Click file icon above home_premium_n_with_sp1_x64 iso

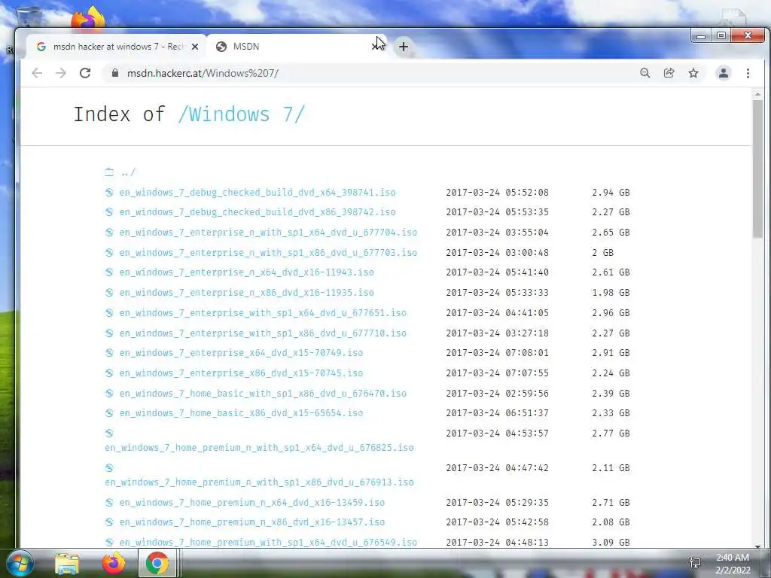click(109, 433)
